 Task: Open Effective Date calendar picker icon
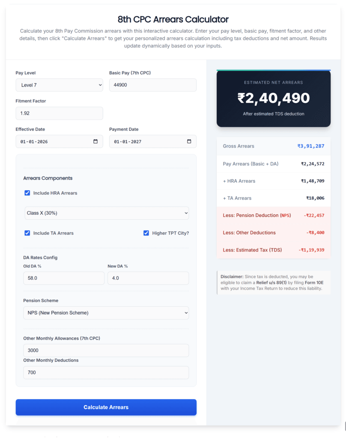(x=95, y=142)
